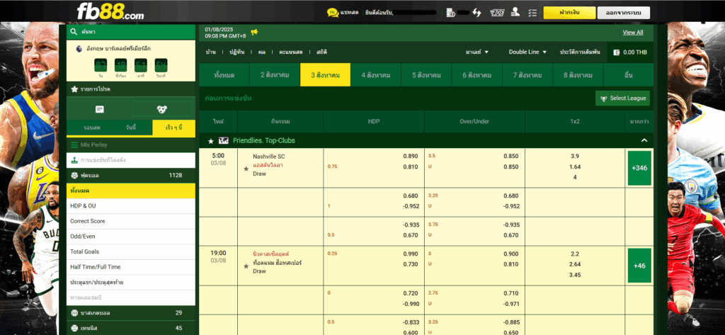
Task: Select the 8 สิงหาคม date tab
Action: tap(578, 75)
